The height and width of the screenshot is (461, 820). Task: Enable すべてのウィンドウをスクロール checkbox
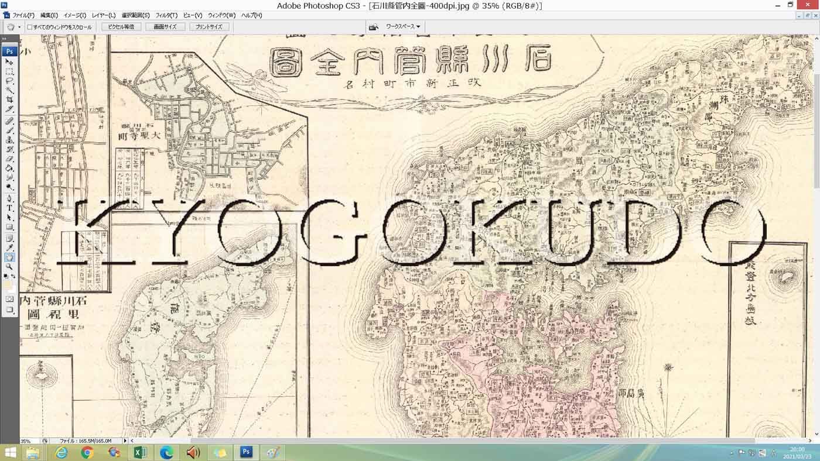(30, 27)
